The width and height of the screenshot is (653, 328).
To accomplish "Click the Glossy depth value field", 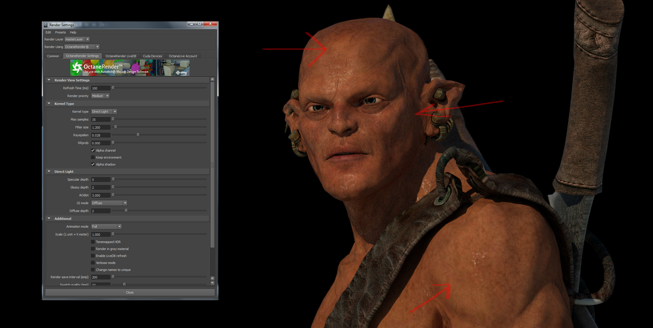I will coord(101,187).
